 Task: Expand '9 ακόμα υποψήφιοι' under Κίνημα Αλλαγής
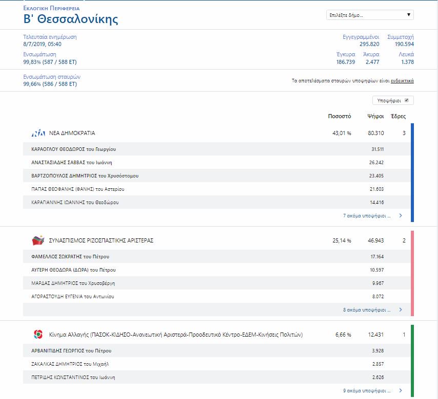point(366,391)
